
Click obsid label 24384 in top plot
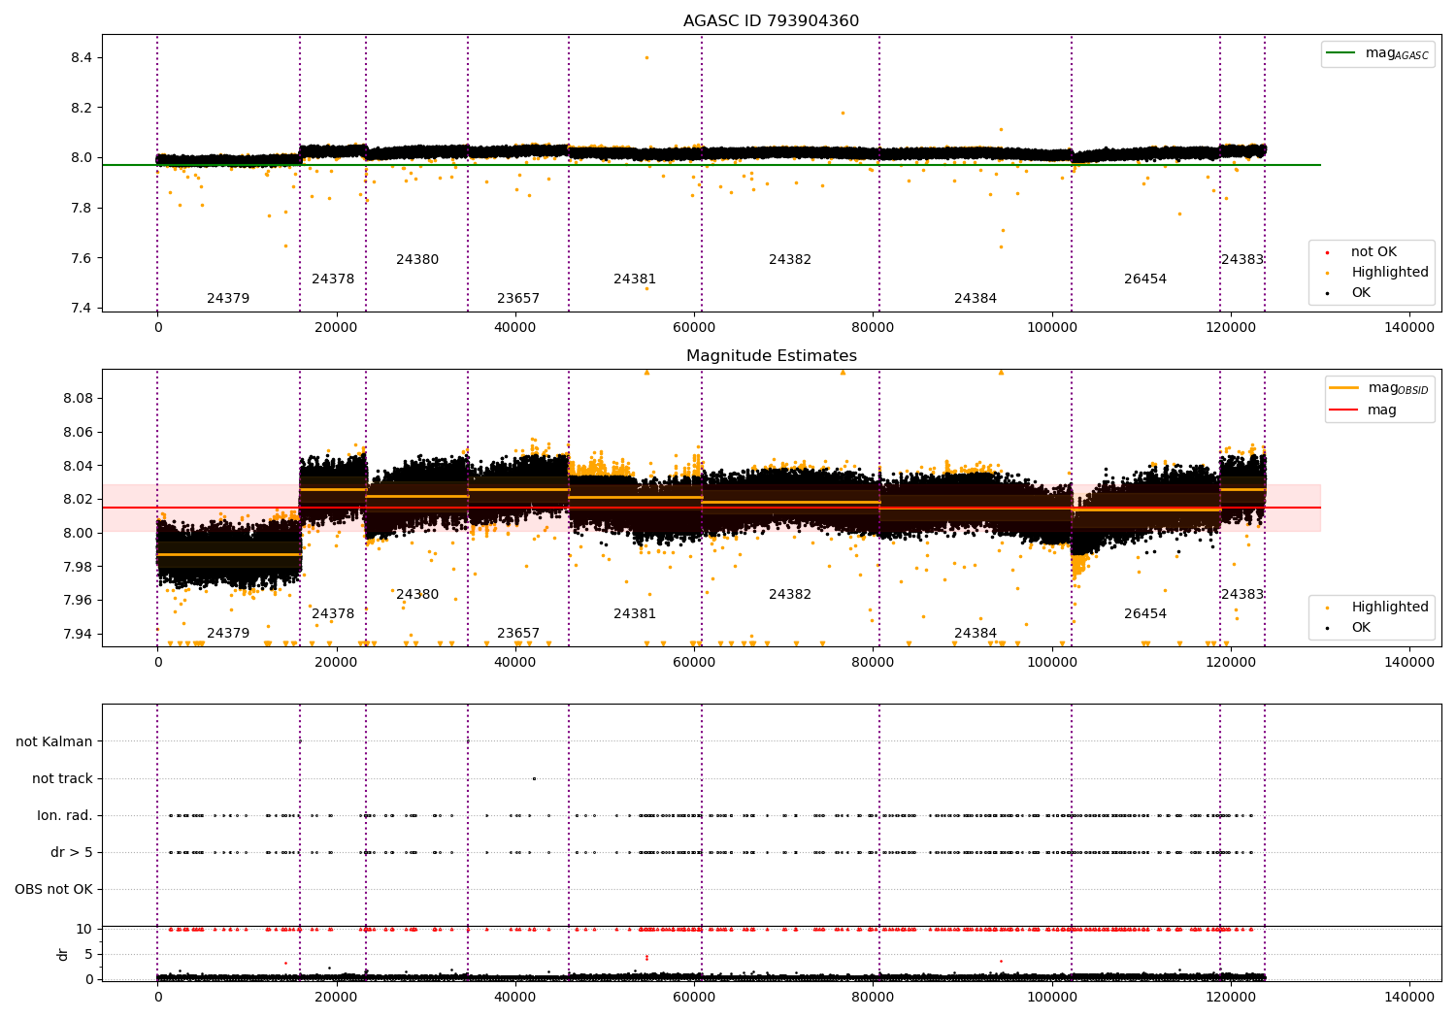976,298
